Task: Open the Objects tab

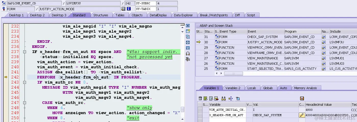Action: tap(137, 15)
